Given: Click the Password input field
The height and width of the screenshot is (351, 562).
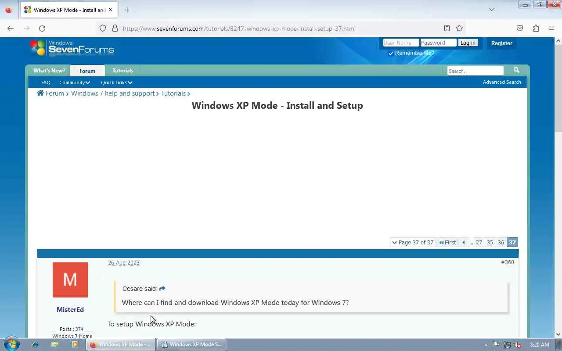Looking at the screenshot, I should click(x=438, y=43).
